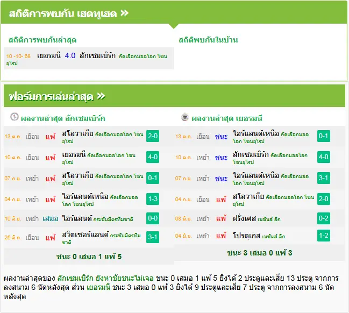349x313 pixels.
Task: Click green ลักเซมเบิร์ก ยังหาชัยชนะไม่เจอ text in summary
Action: pyautogui.click(x=105, y=278)
